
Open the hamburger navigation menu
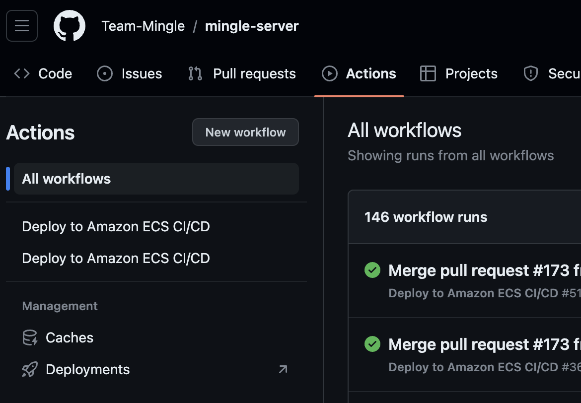(21, 25)
